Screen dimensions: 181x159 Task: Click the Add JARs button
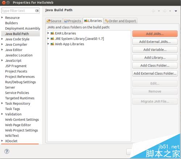(x=155, y=34)
